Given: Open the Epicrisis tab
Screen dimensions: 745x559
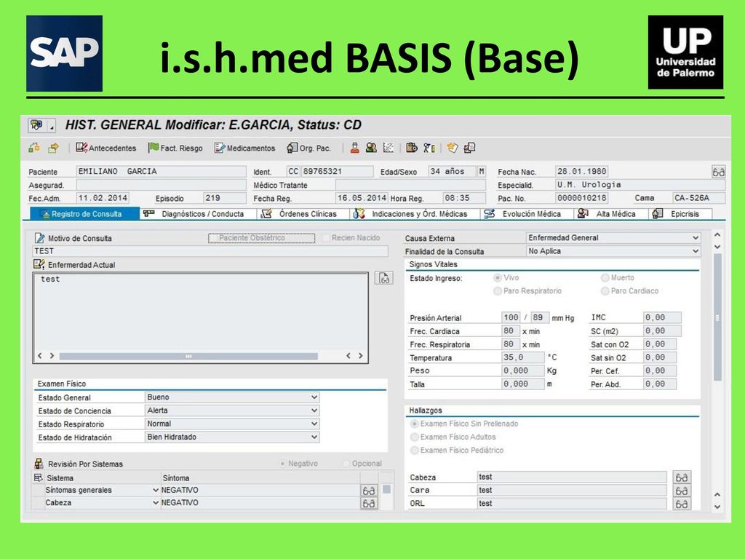Looking at the screenshot, I should point(680,214).
